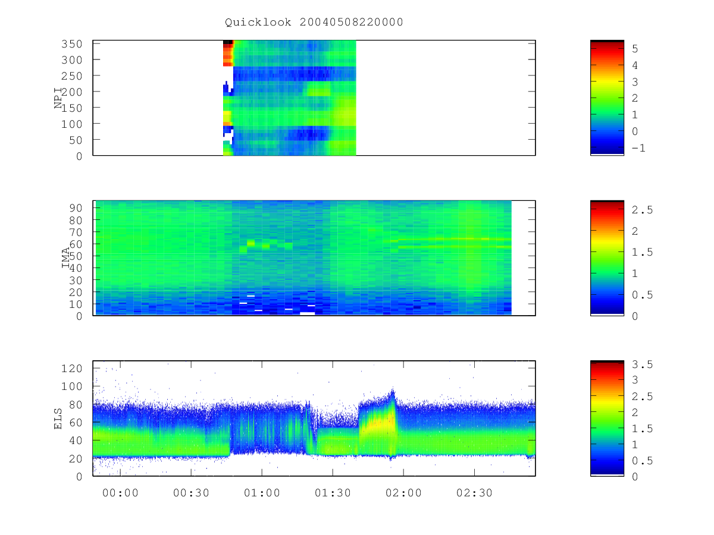Click the 02:00 time tick label

tap(403, 493)
